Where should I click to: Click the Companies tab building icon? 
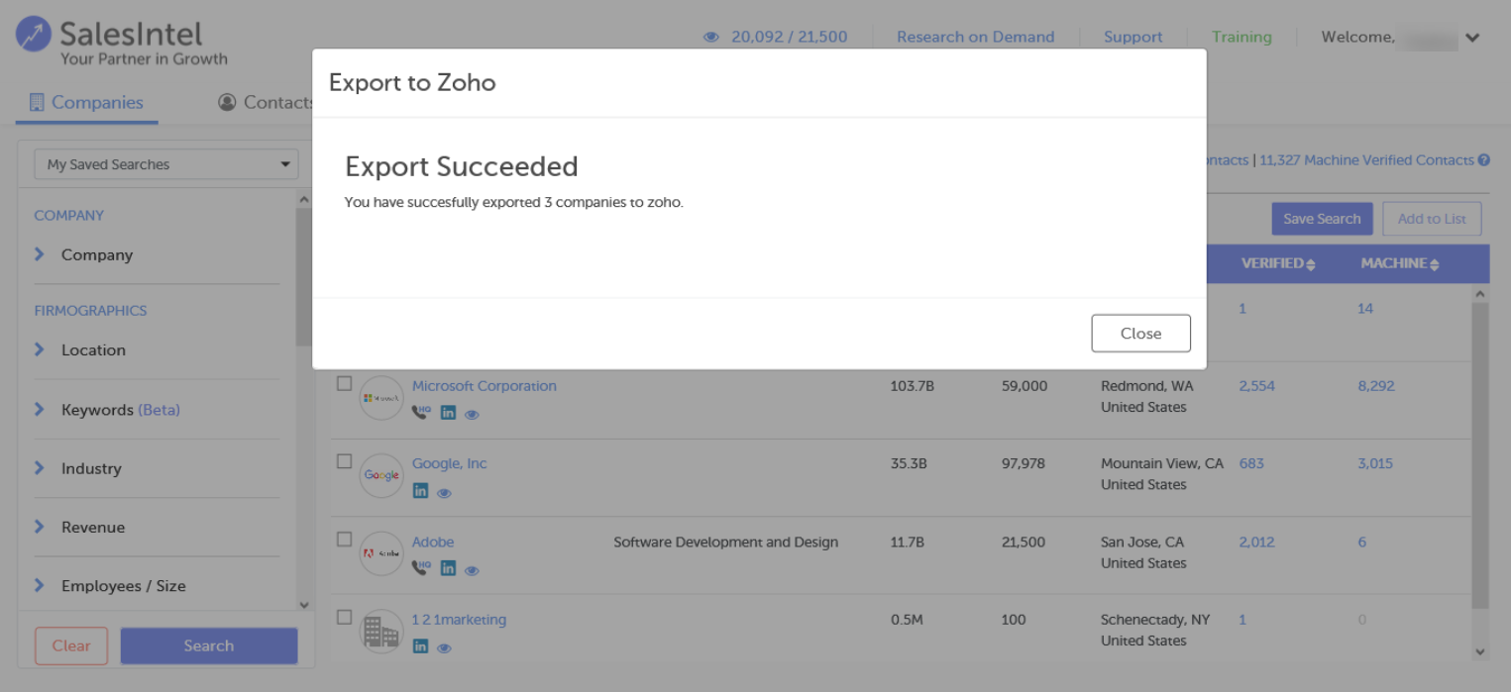click(x=37, y=102)
